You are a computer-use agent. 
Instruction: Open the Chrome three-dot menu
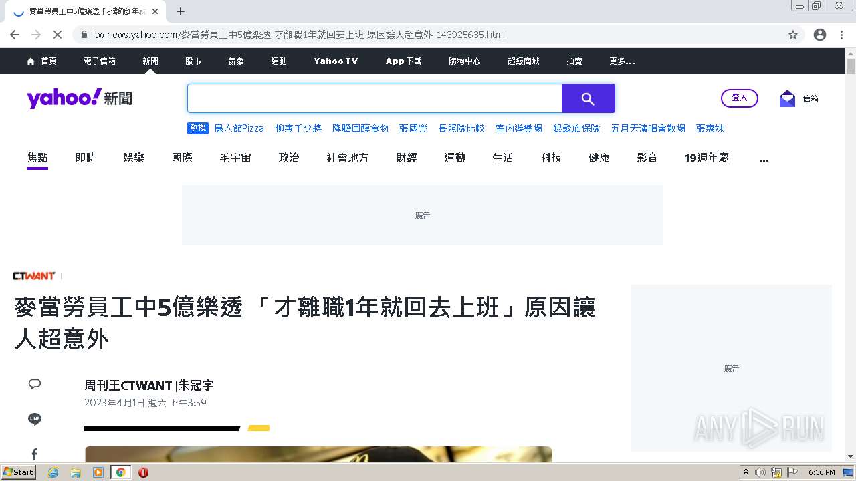coord(842,35)
